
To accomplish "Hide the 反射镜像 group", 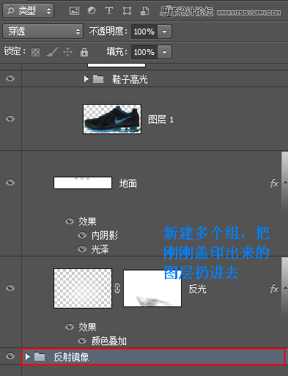I will pyautogui.click(x=10, y=356).
